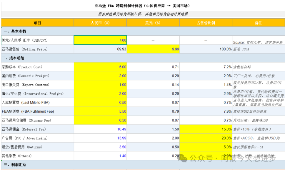Click Product Cost USD value 0.71
This screenshot has width=285, height=171.
[175, 67]
